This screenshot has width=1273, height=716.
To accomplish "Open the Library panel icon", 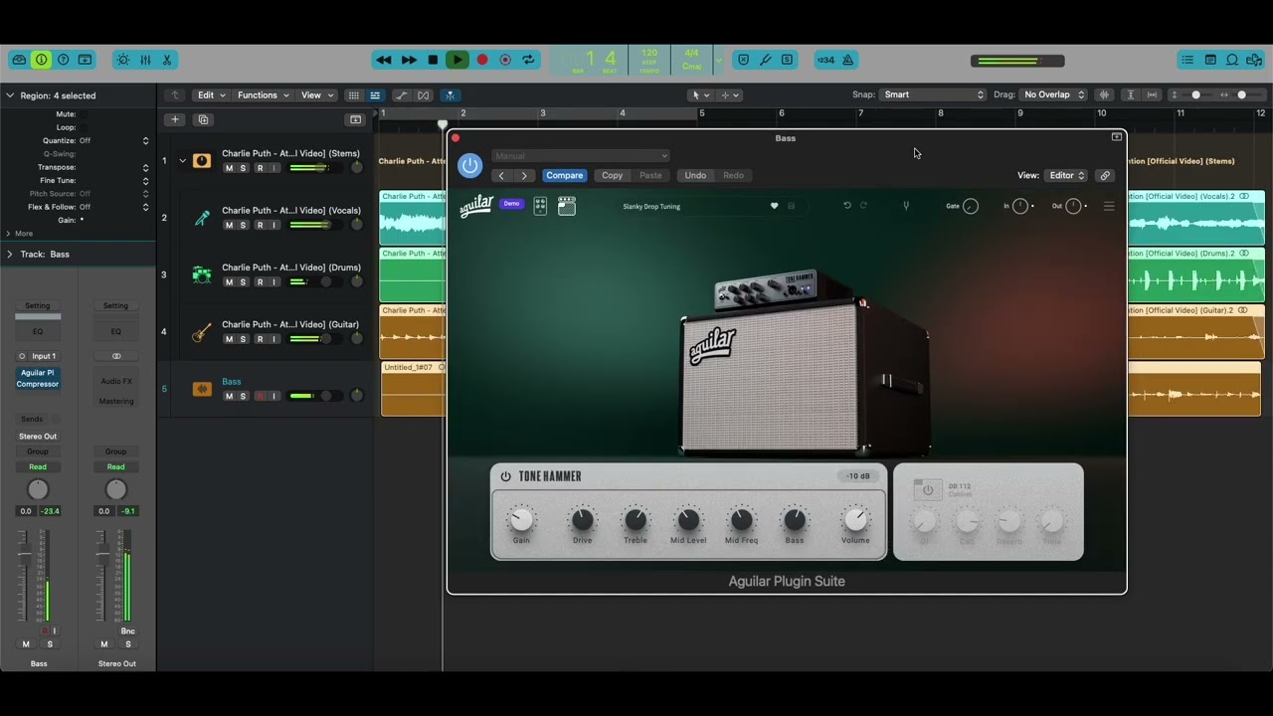I will [19, 60].
